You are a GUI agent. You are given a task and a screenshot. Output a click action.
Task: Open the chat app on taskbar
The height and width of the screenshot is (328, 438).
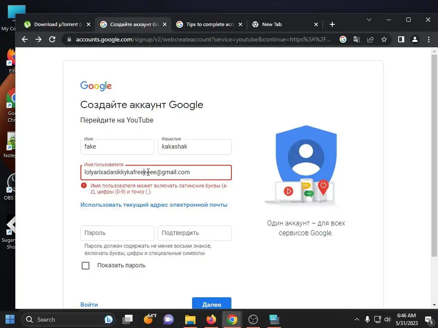click(169, 319)
